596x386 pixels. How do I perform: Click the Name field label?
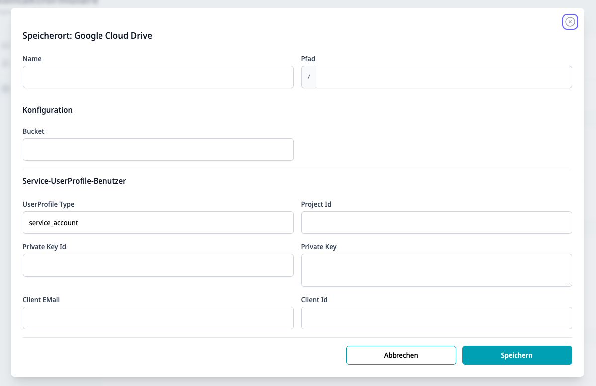(x=32, y=59)
